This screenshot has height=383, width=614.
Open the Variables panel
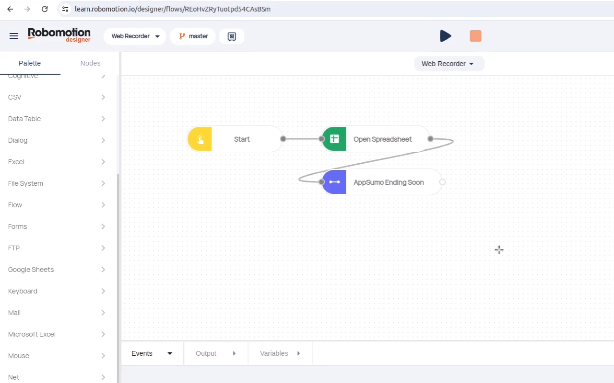point(280,353)
